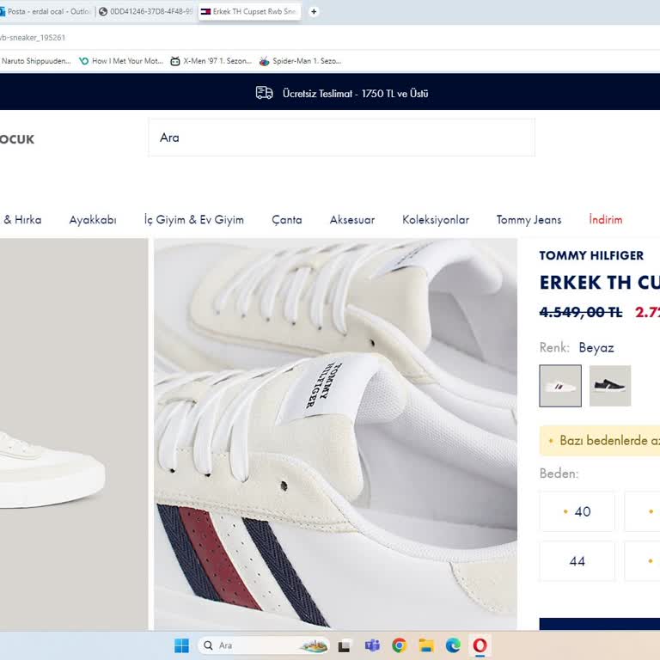Open File Explorer from the taskbar

tap(426, 645)
